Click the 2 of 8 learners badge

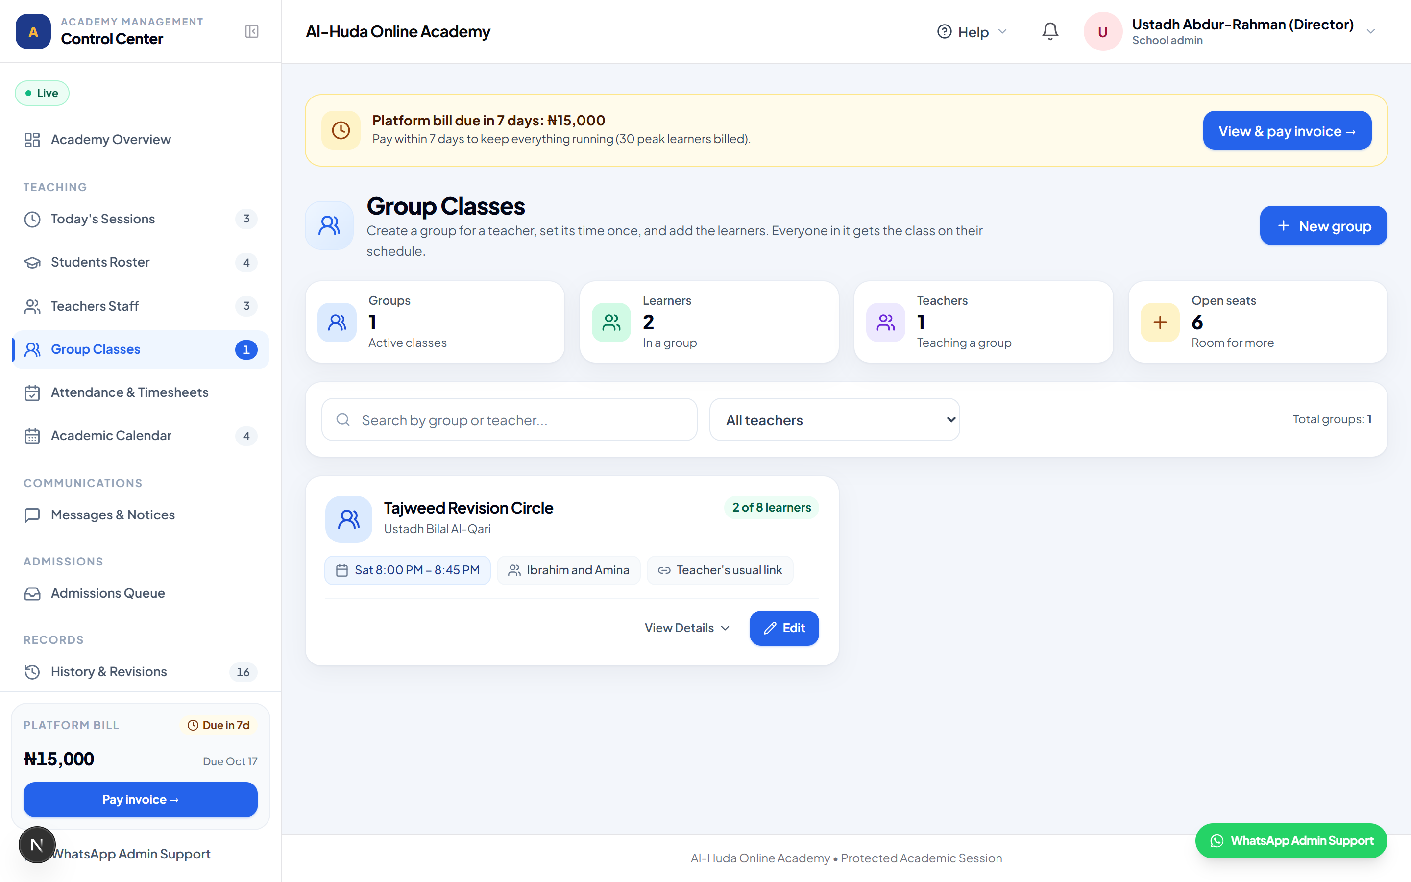(x=771, y=508)
